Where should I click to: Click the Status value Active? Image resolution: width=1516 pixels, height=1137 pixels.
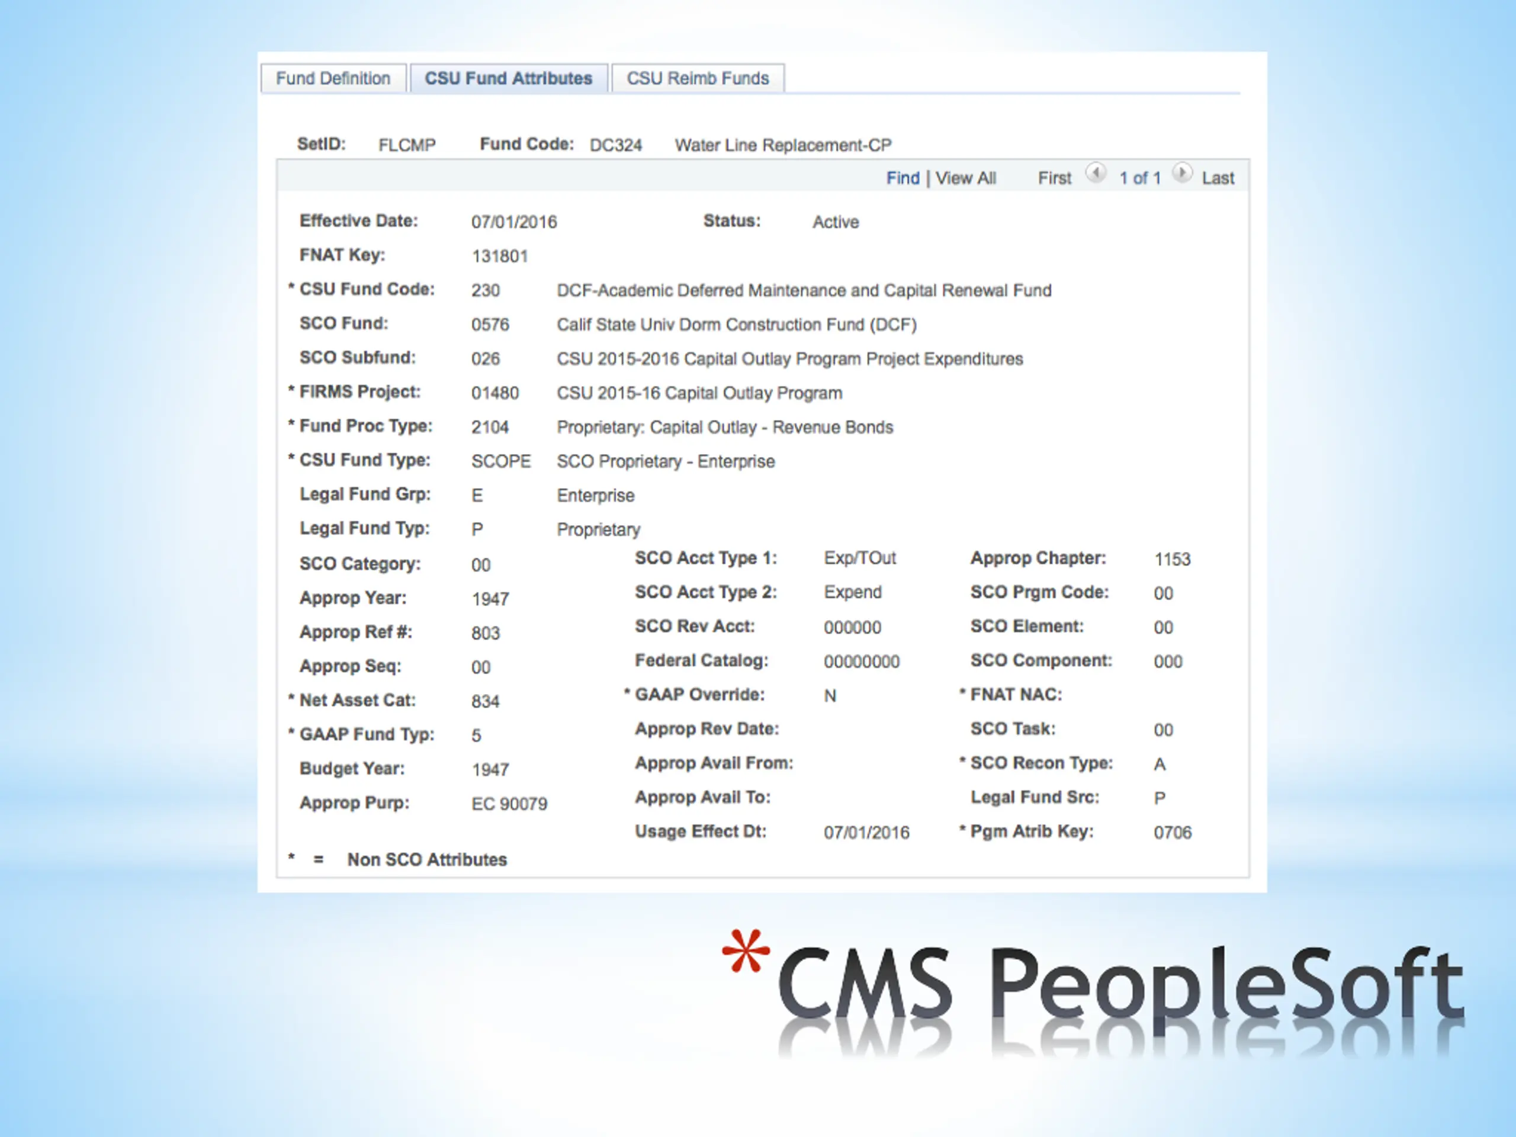(x=836, y=222)
